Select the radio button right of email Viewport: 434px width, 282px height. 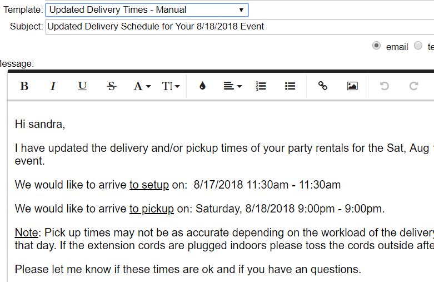[418, 46]
